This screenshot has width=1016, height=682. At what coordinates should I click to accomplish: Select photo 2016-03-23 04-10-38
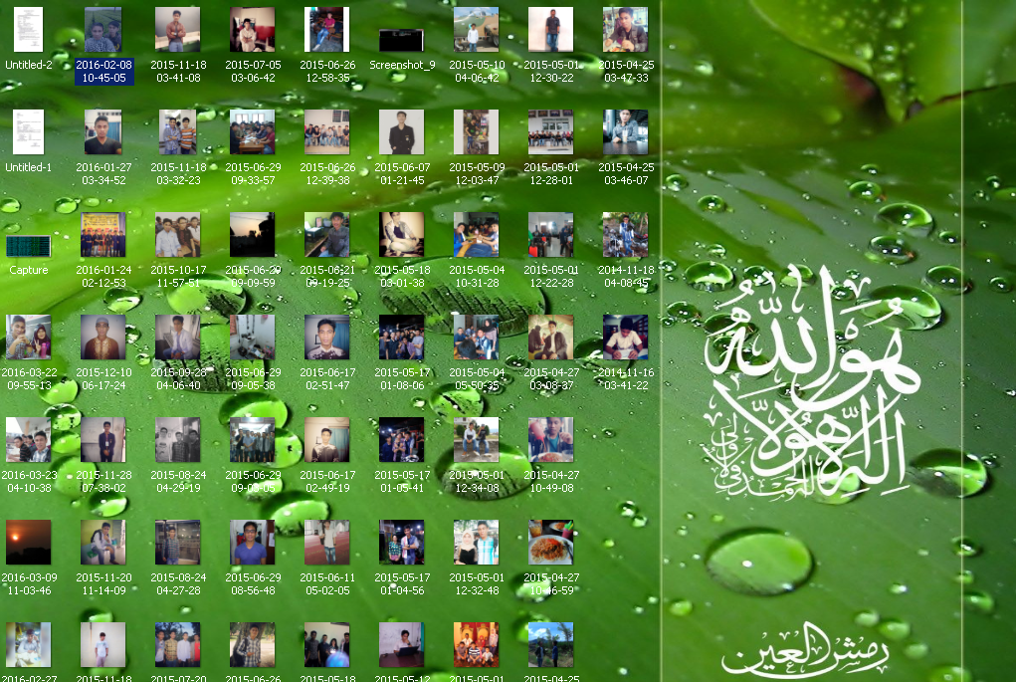[29, 439]
